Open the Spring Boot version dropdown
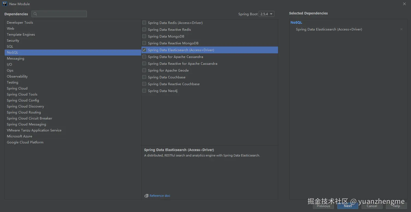This screenshot has width=411, height=212. [267, 14]
